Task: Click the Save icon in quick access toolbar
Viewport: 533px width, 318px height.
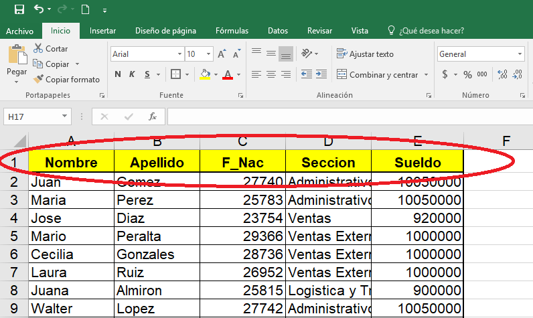Action: point(19,9)
